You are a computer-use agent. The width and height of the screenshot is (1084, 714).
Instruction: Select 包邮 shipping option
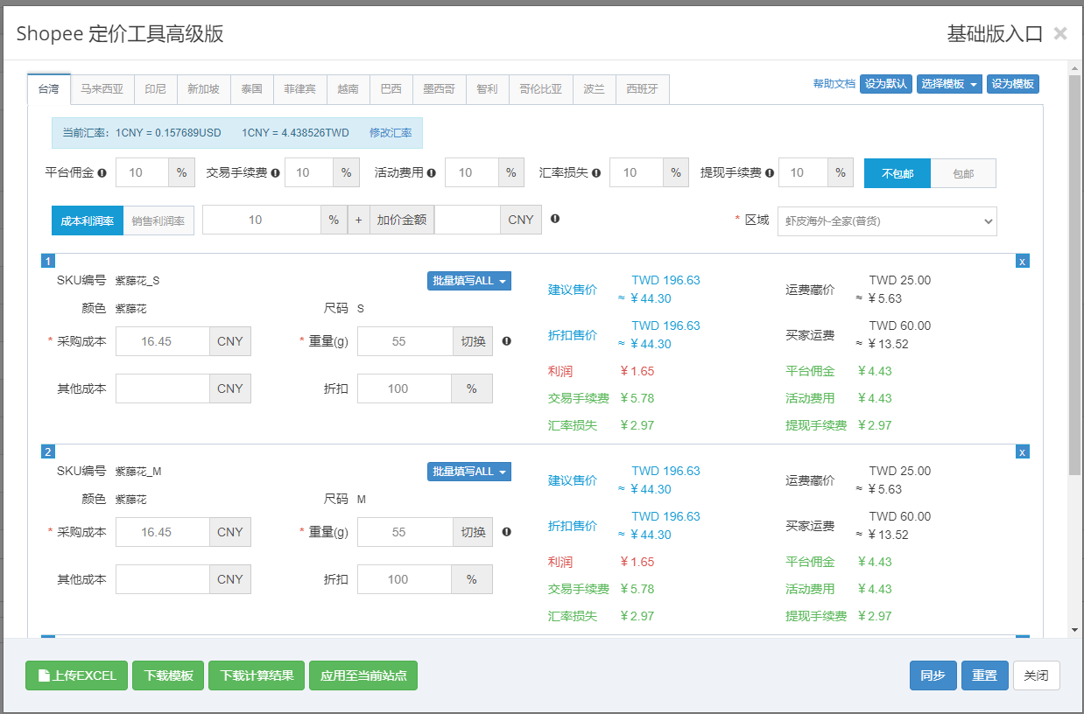point(963,173)
